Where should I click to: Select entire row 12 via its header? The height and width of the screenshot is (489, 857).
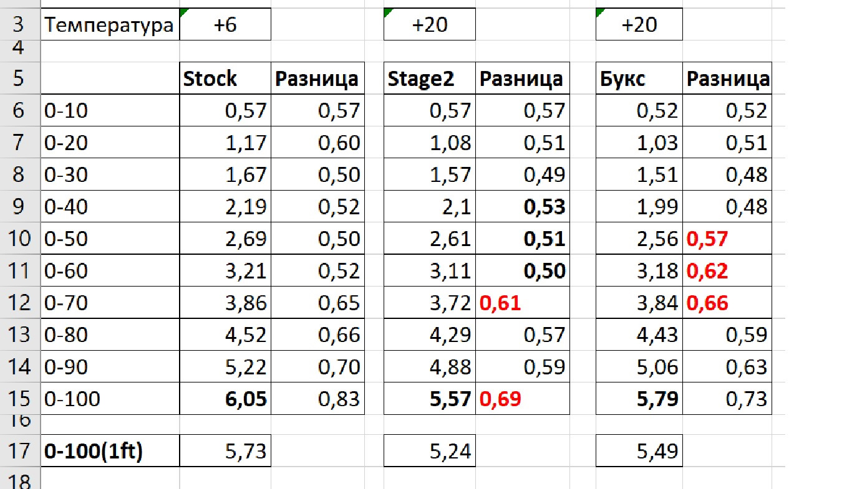coord(20,303)
